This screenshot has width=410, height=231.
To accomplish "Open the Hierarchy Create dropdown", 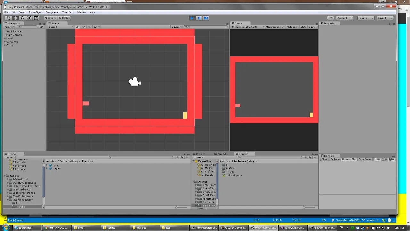I will point(10,27).
